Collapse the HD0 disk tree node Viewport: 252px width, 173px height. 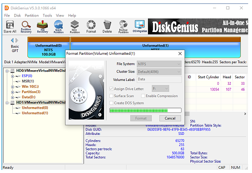coord(7,71)
